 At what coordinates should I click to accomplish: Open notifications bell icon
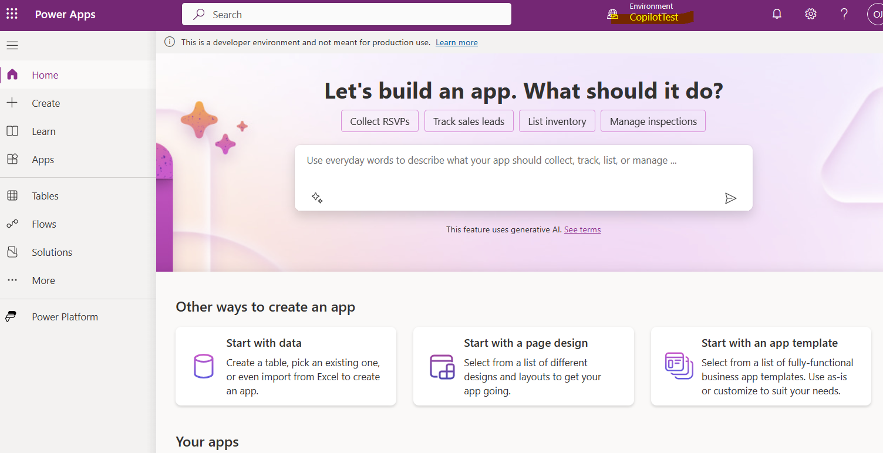[x=777, y=14]
